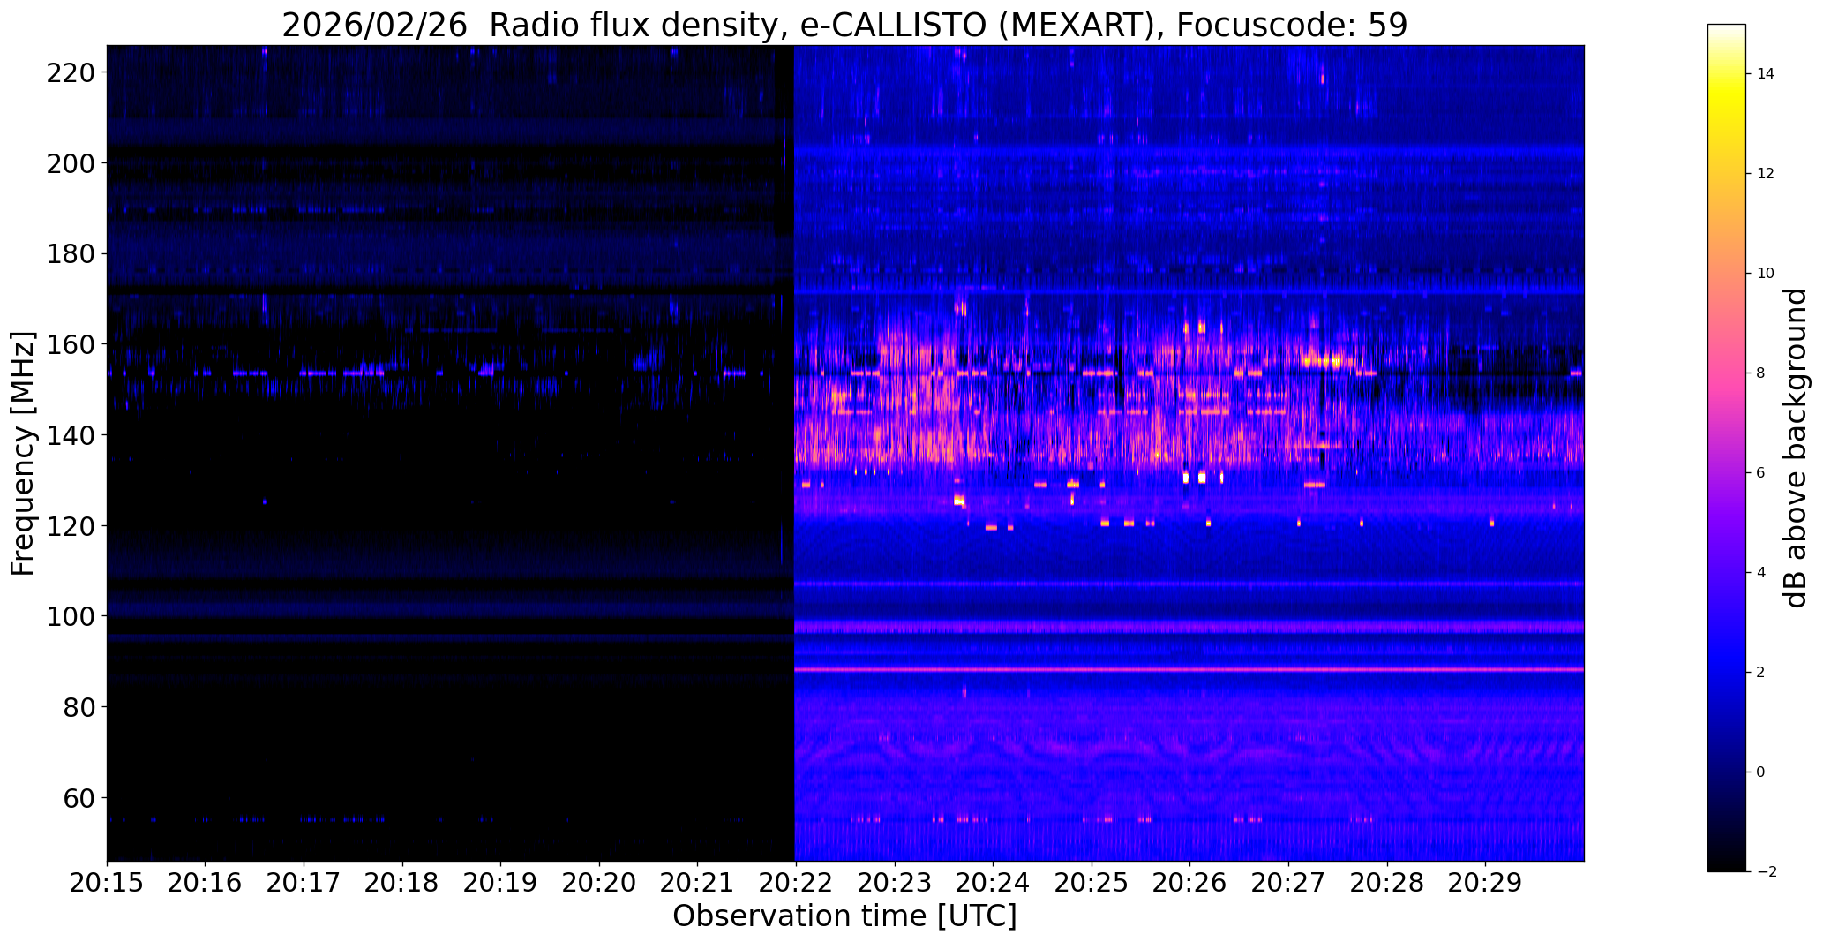Click the 20:18 time tick label
This screenshot has width=1823, height=942.
pos(402,884)
